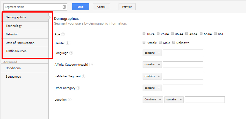Show help for In-Market Segment

(84, 76)
